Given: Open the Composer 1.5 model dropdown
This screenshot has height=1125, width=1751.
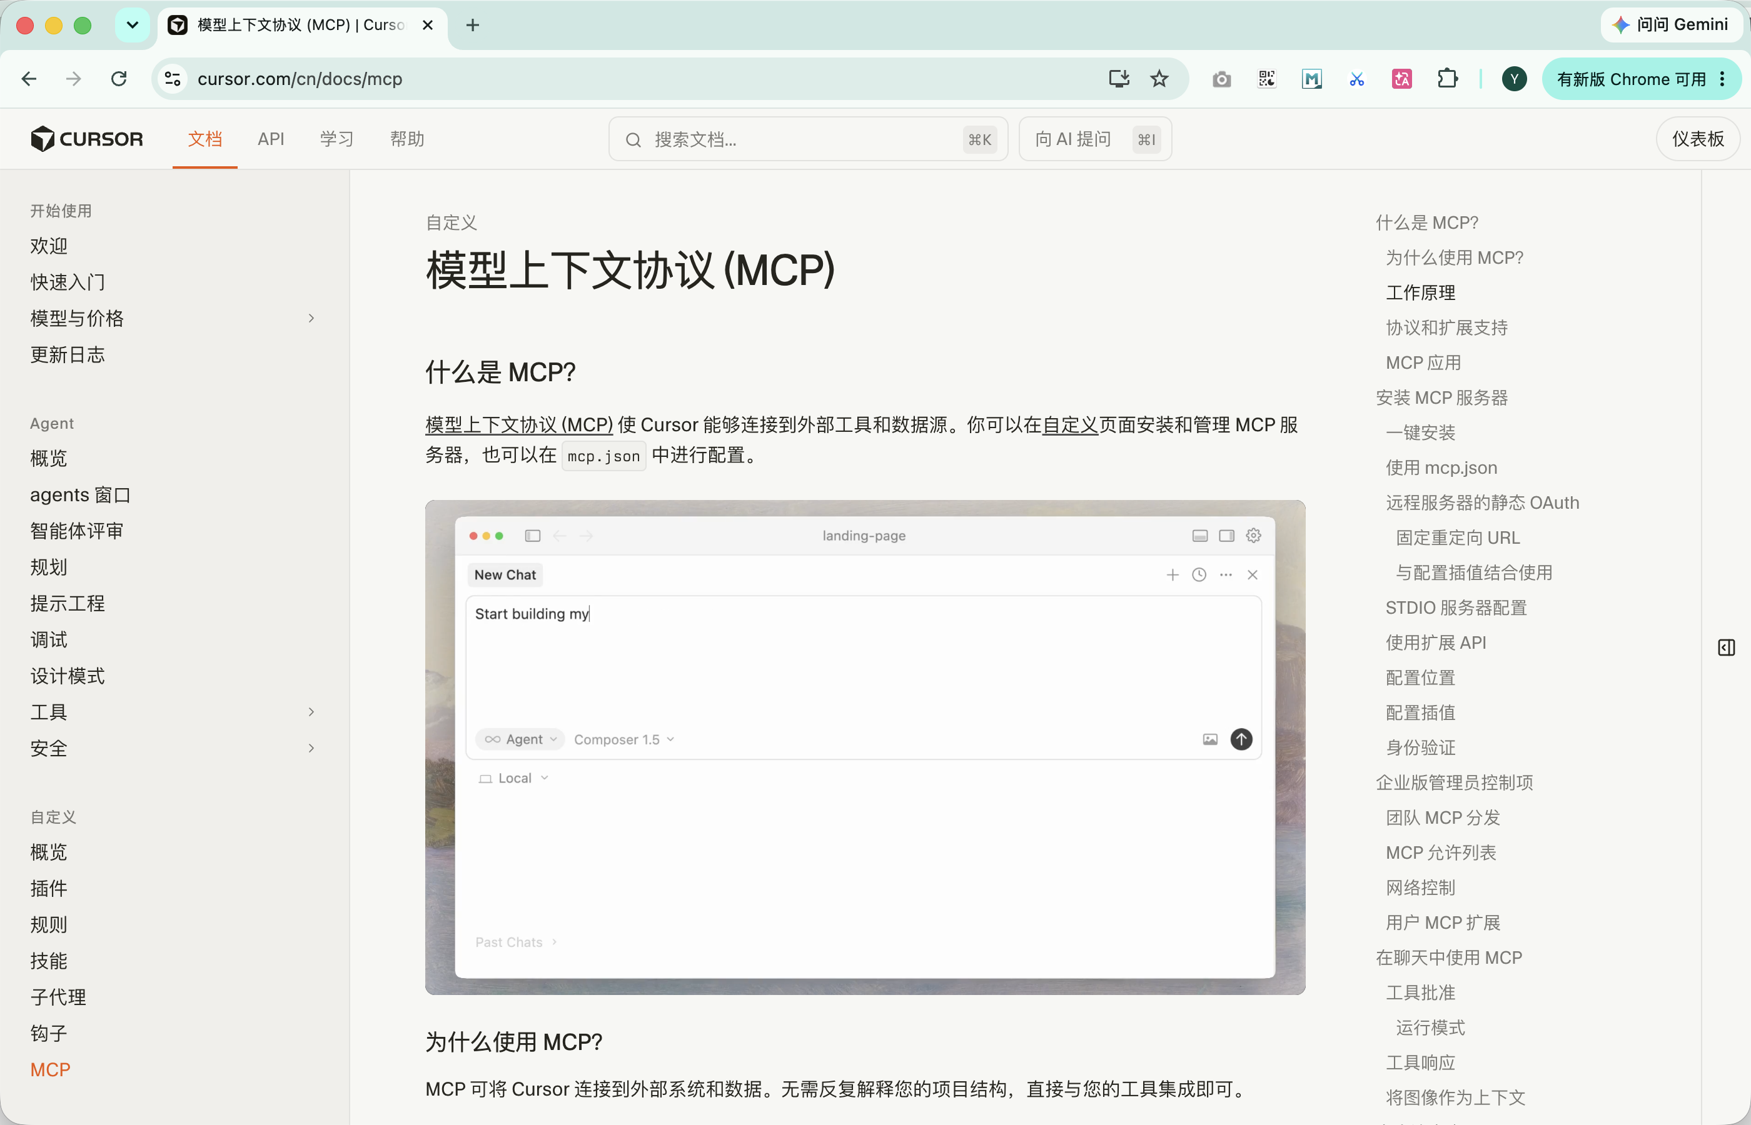Looking at the screenshot, I should point(624,739).
